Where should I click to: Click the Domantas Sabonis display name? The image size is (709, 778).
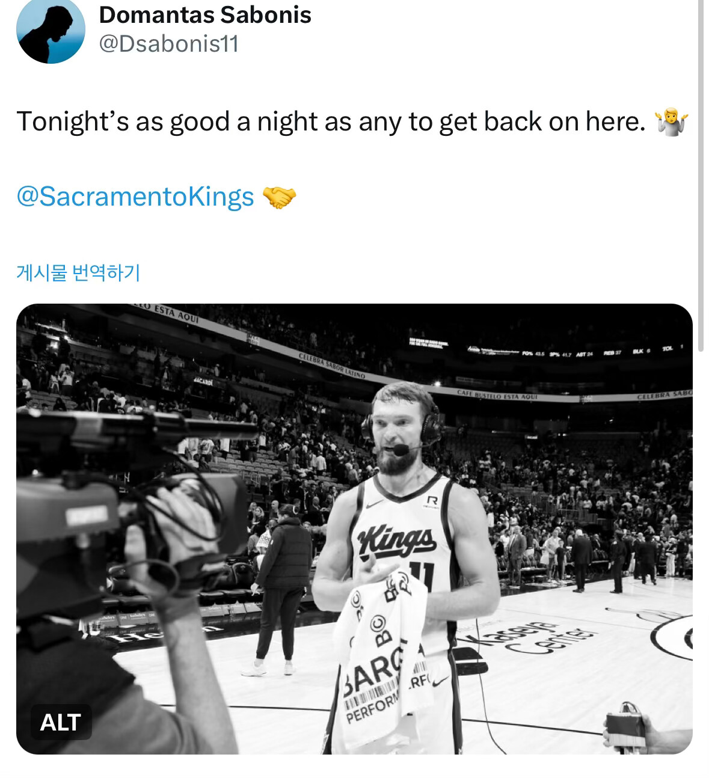click(x=204, y=14)
